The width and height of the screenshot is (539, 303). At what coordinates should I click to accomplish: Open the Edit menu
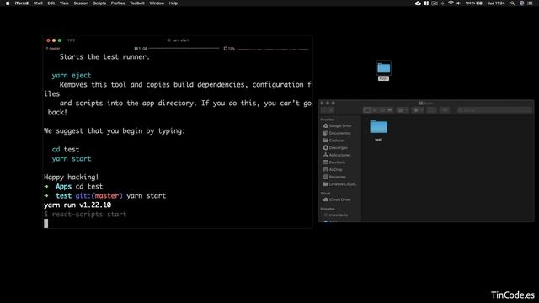coord(51,3)
